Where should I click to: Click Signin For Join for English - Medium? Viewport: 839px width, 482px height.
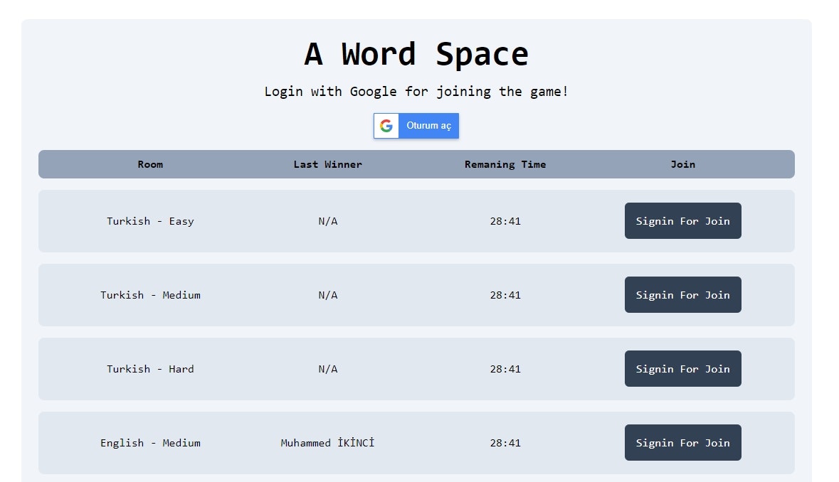point(682,442)
